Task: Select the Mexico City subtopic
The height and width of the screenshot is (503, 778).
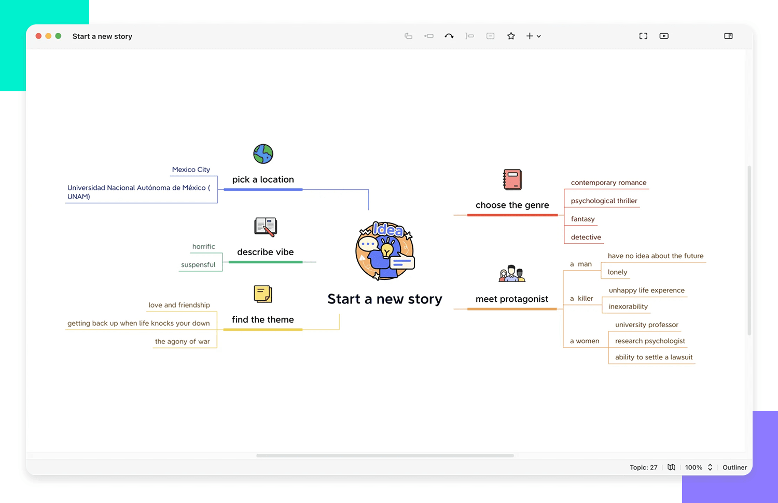Action: 191,170
